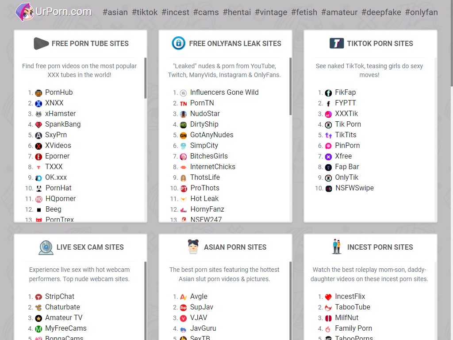Click the Chaturbate favicon
The width and height of the screenshot is (453, 340).
click(38, 308)
